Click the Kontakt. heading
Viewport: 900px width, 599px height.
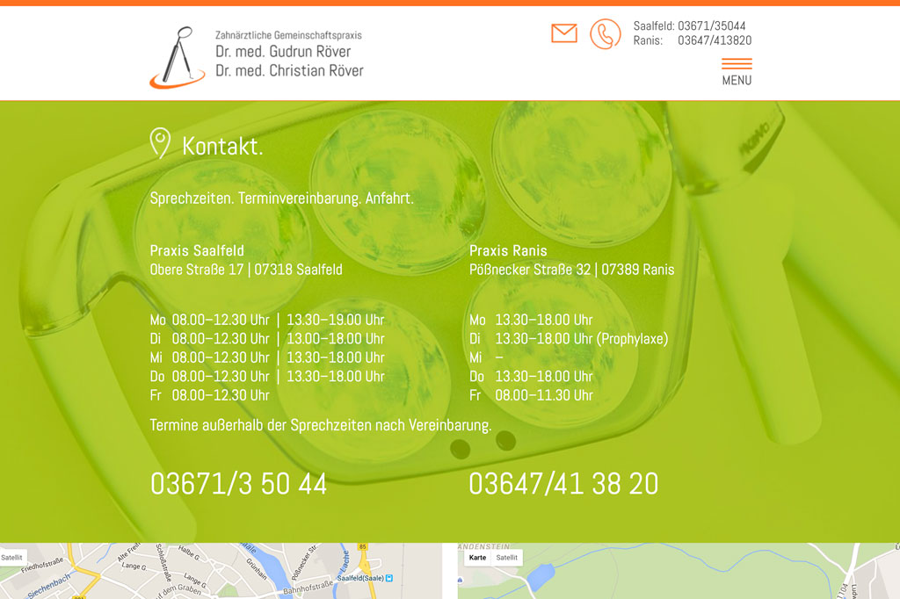[222, 147]
